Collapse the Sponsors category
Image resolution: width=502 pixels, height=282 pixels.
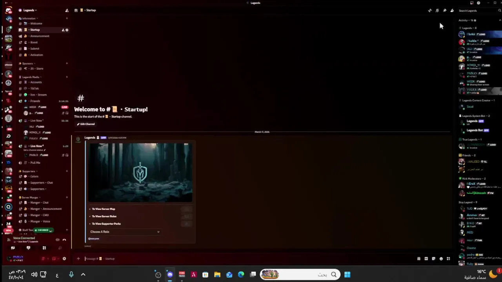27,63
